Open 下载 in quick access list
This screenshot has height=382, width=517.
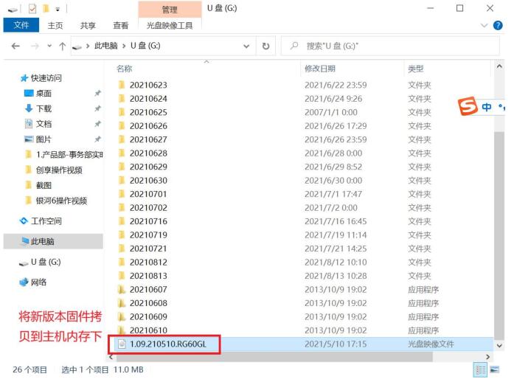click(x=44, y=108)
